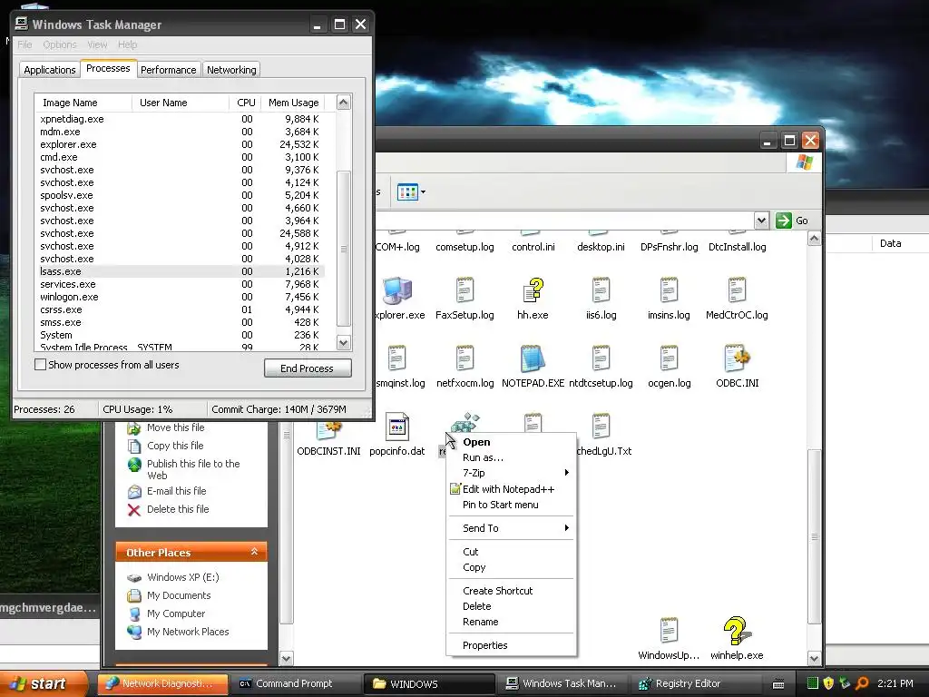Click the Copy this file link
Viewport: 929px width, 697px height.
(x=175, y=446)
